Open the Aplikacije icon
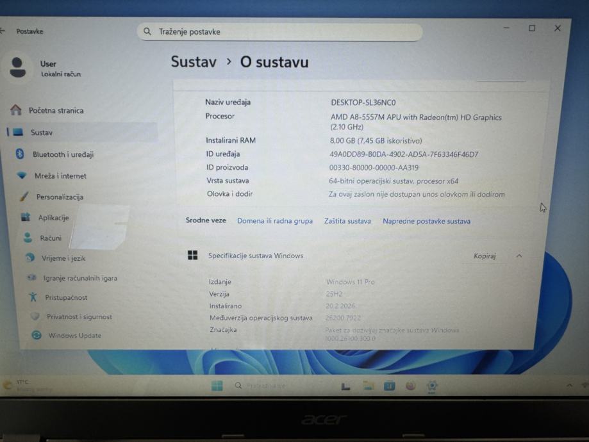The width and height of the screenshot is (589, 442). click(26, 217)
